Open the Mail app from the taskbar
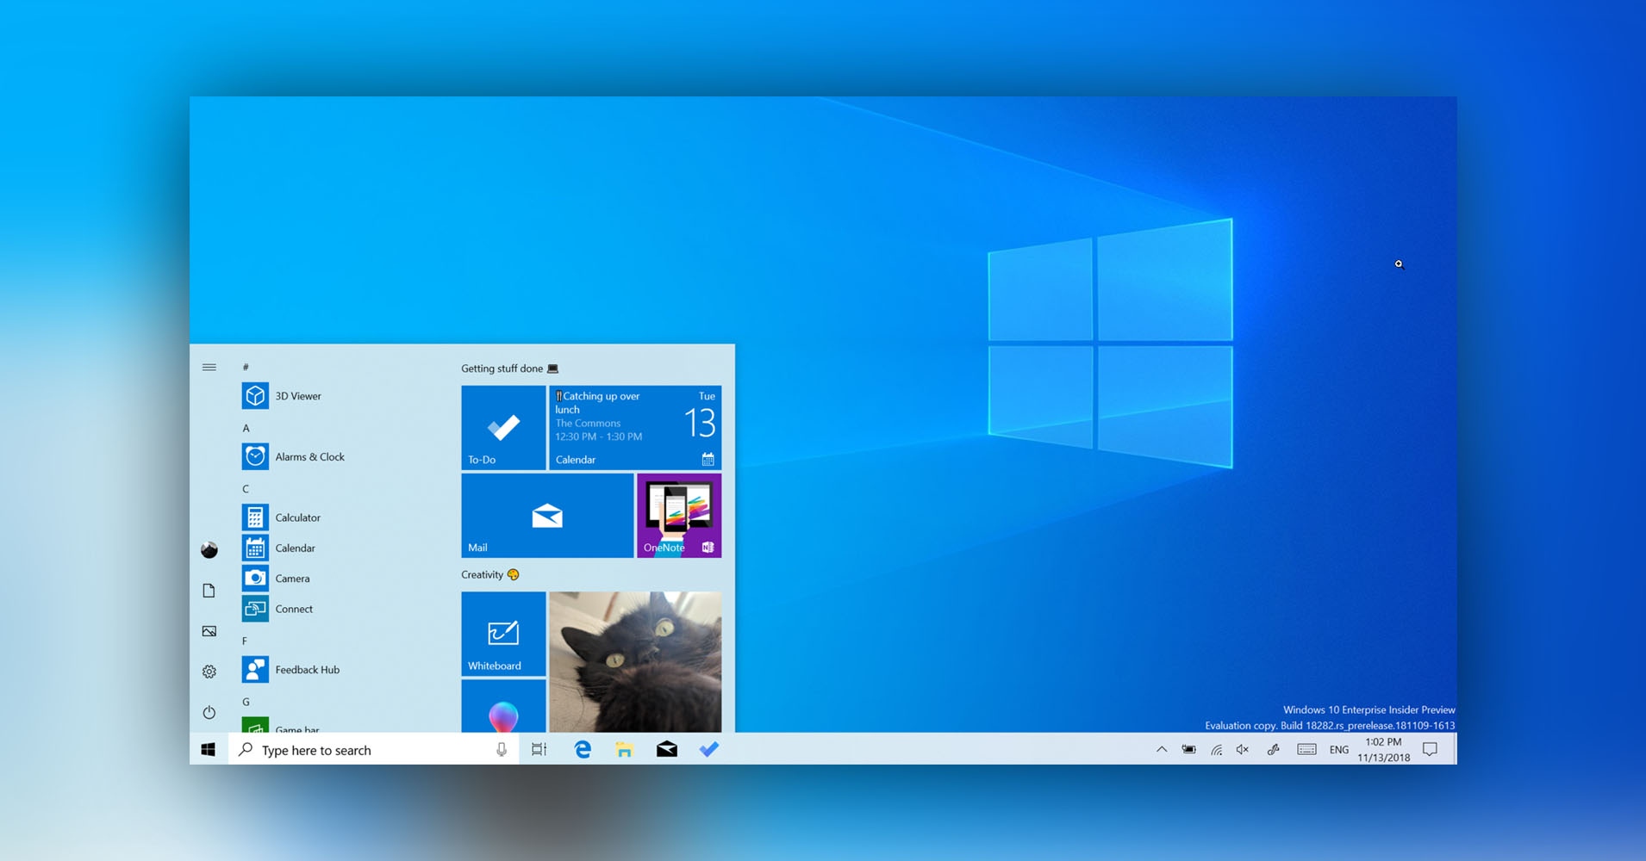Screen dimensions: 1646x861 pos(666,749)
